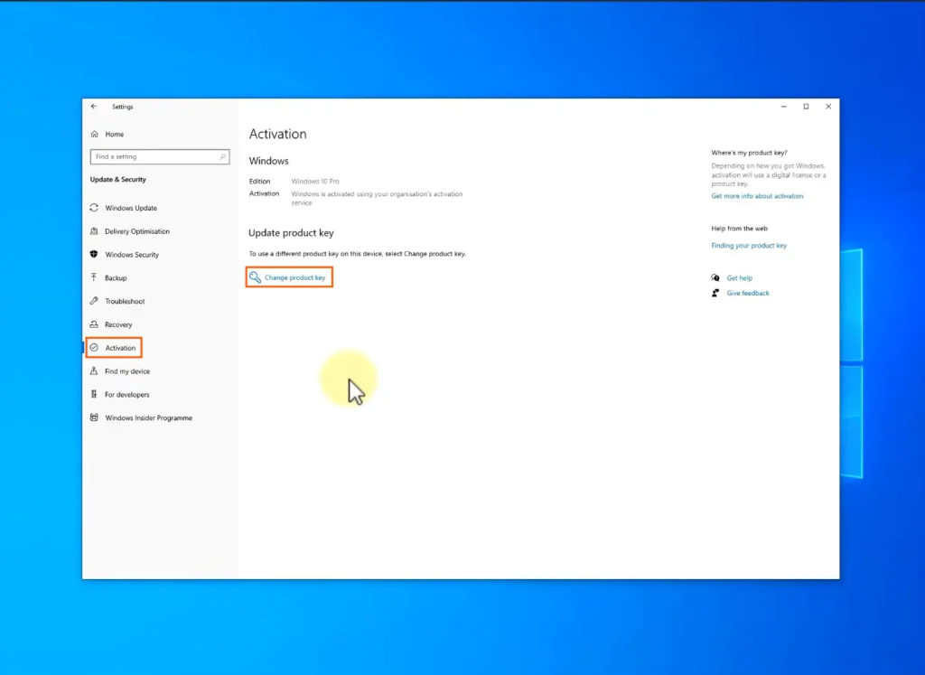The width and height of the screenshot is (925, 675).
Task: Click the Windows Update sync icon
Action: coord(94,208)
